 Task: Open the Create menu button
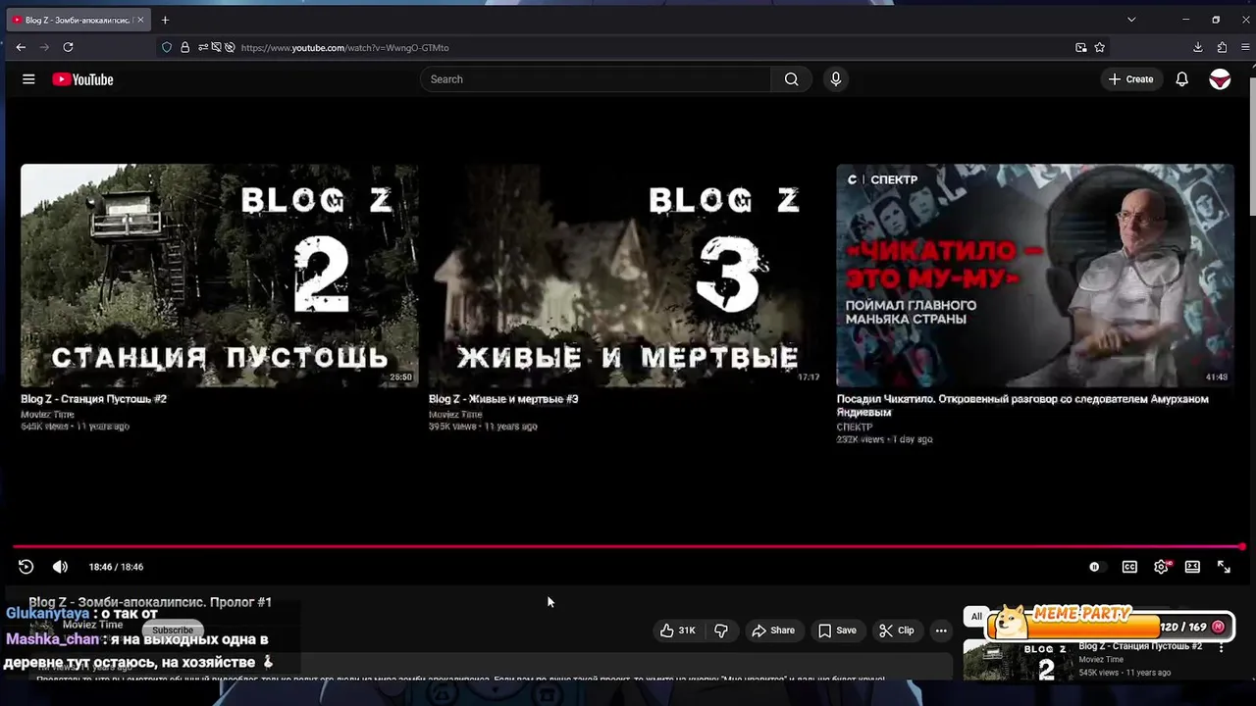coord(1130,79)
